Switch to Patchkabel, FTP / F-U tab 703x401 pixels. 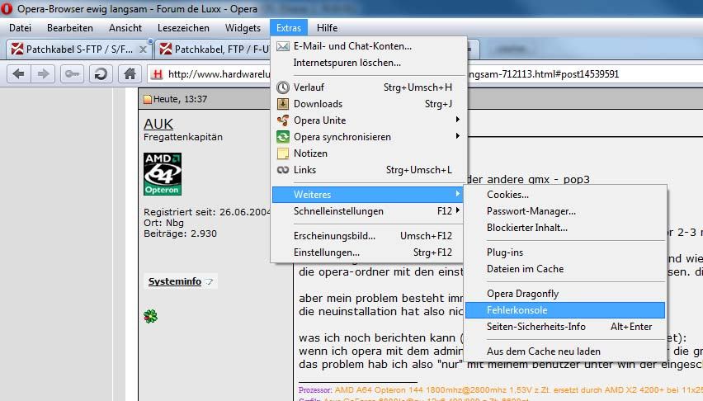tap(213, 49)
